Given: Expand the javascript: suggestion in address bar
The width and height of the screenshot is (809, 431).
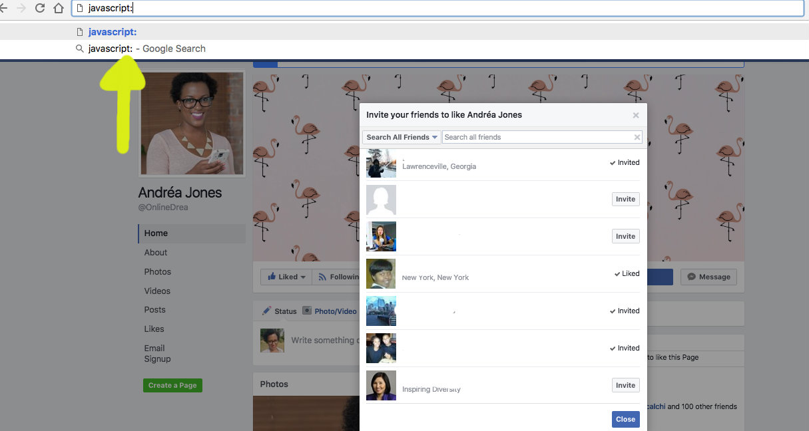Looking at the screenshot, I should click(x=112, y=31).
